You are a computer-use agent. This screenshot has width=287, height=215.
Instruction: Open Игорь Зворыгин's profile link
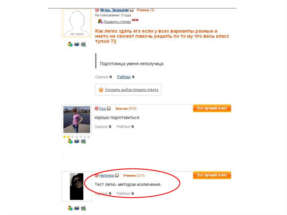pos(114,10)
